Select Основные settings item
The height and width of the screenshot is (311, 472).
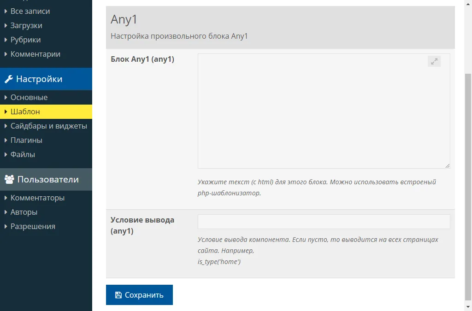click(29, 97)
